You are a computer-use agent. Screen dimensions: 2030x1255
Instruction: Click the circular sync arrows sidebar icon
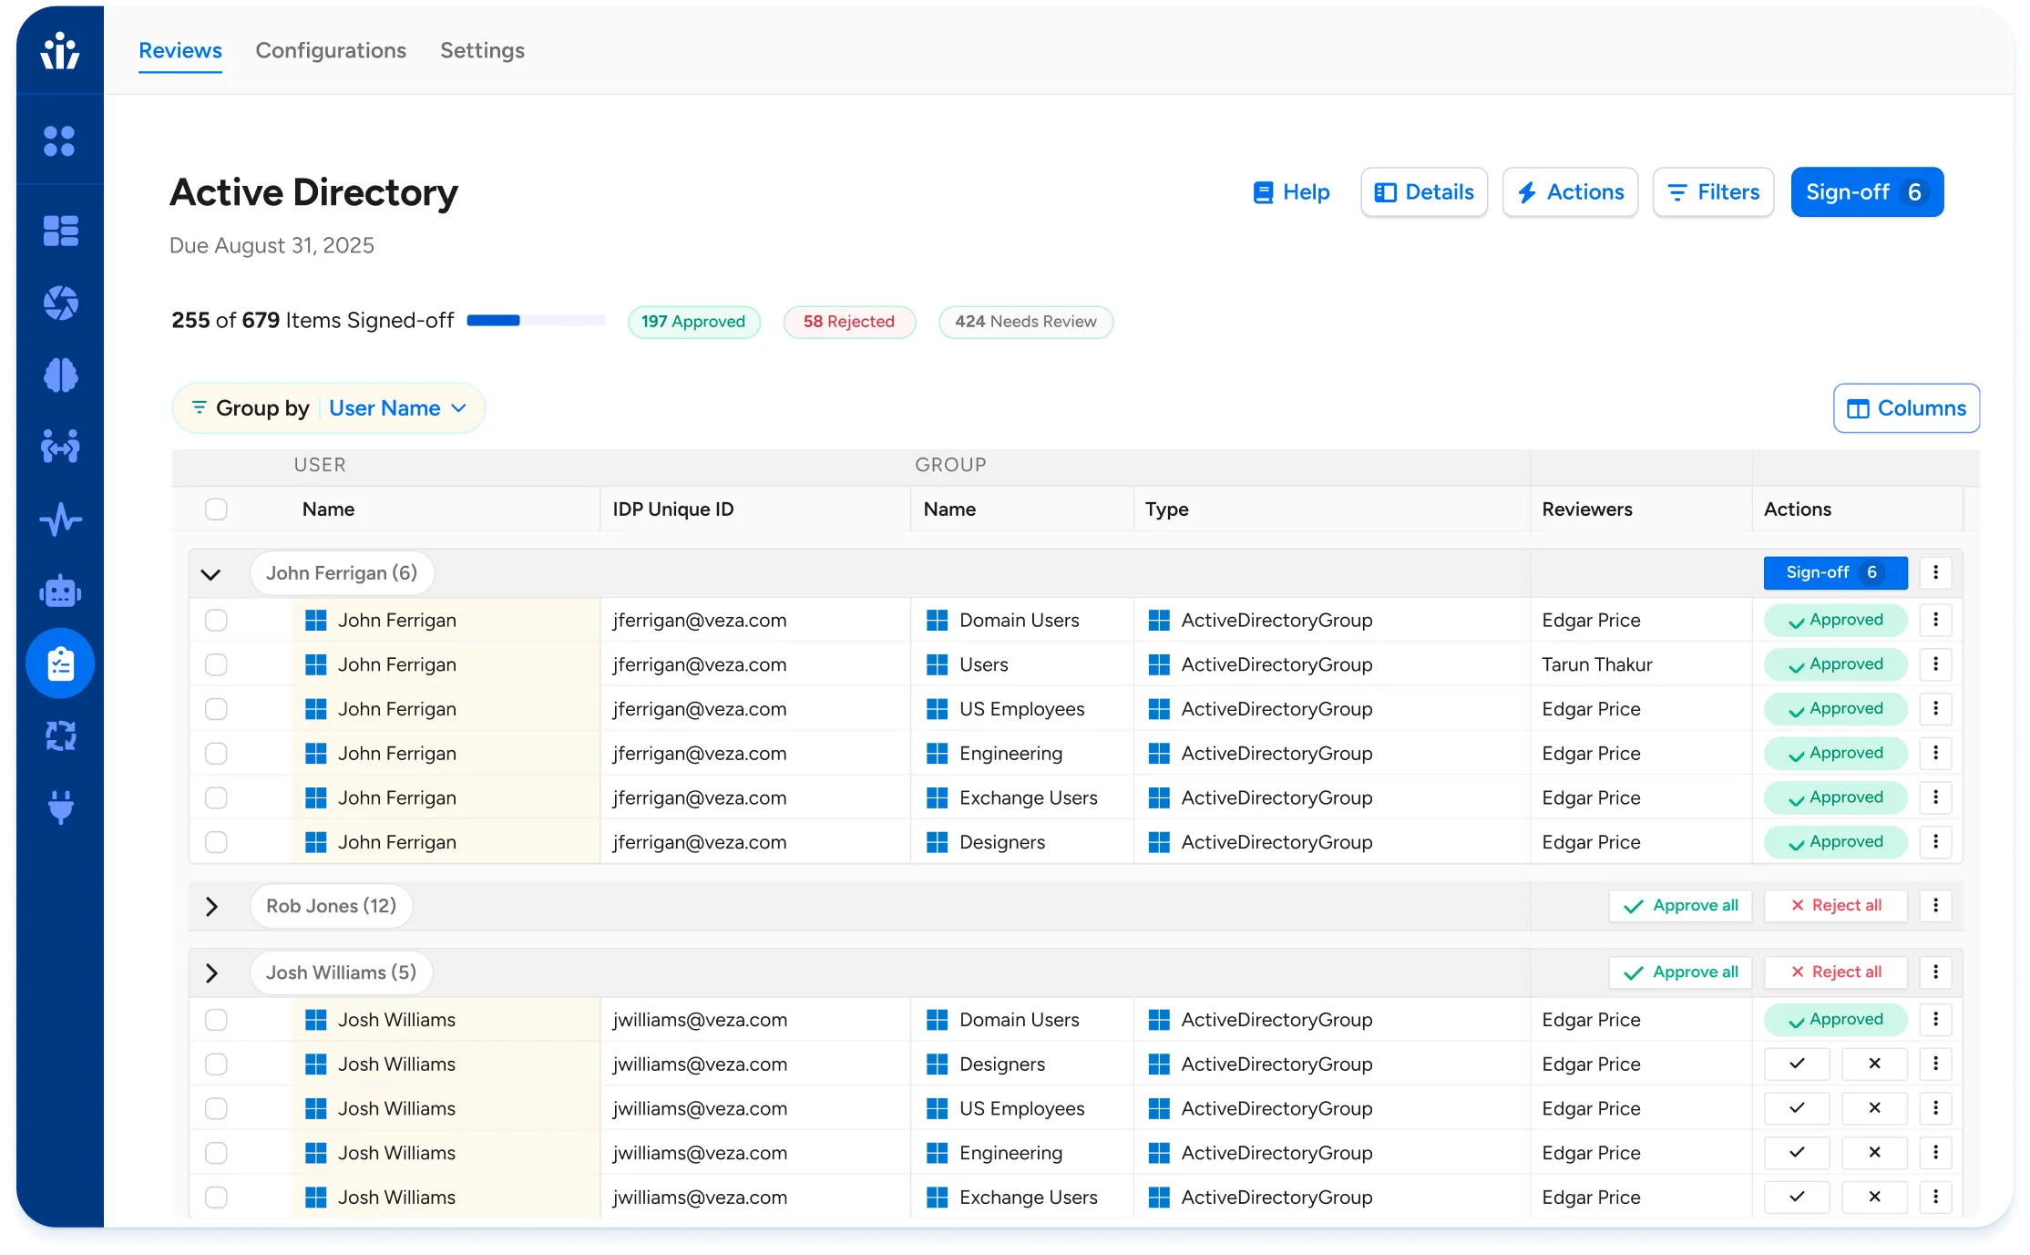pyautogui.click(x=60, y=735)
